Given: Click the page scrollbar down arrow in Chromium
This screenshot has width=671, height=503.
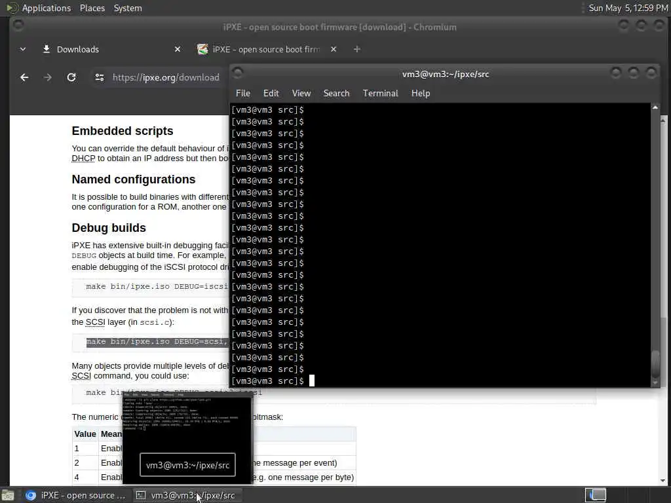Looking at the screenshot, I should tap(663, 481).
